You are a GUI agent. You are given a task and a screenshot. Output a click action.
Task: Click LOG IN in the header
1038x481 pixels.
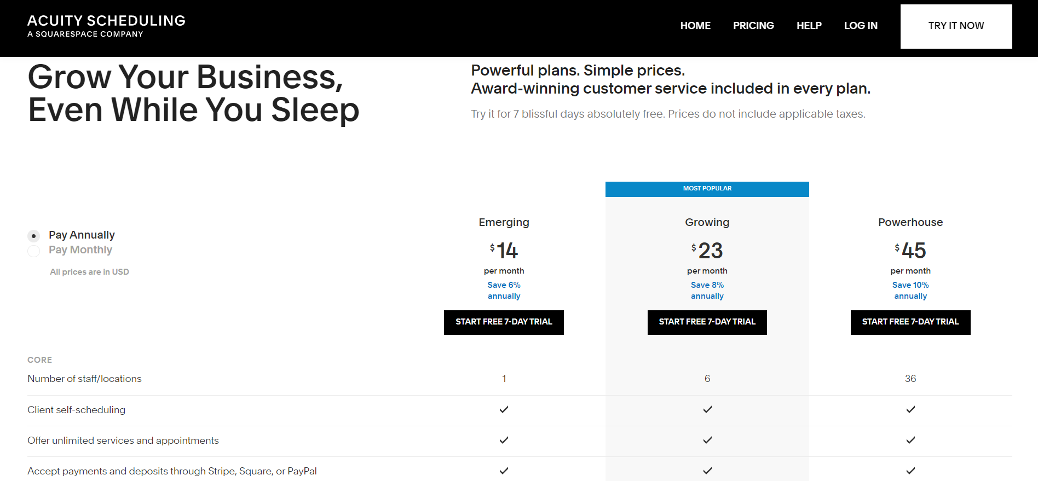pyautogui.click(x=861, y=26)
